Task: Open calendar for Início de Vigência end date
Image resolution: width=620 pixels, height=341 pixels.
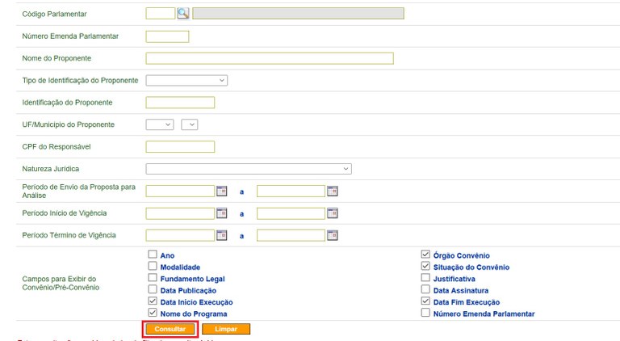Action: 333,213
